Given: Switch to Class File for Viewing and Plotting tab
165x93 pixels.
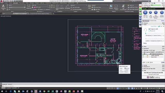Looking at the screenshot, I should tap(39, 14).
